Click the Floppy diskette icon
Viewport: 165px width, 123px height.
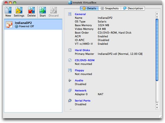tap(70, 70)
